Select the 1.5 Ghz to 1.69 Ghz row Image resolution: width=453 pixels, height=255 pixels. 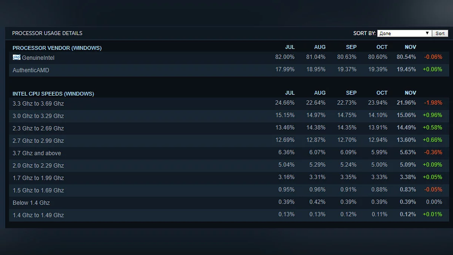pos(38,190)
